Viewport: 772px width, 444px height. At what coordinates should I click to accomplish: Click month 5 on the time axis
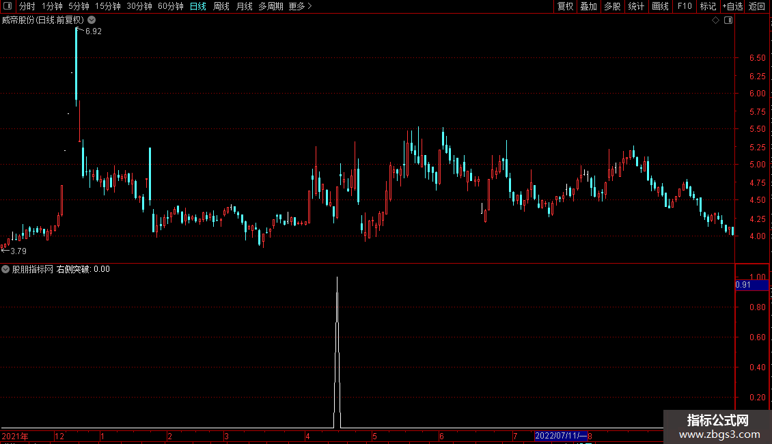[374, 436]
